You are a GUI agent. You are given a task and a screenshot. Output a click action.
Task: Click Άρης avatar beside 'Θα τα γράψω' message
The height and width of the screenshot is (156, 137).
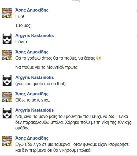[x=7, y=55]
